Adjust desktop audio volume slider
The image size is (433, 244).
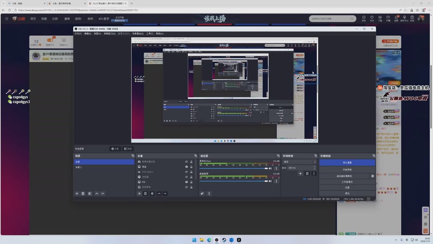click(x=234, y=181)
